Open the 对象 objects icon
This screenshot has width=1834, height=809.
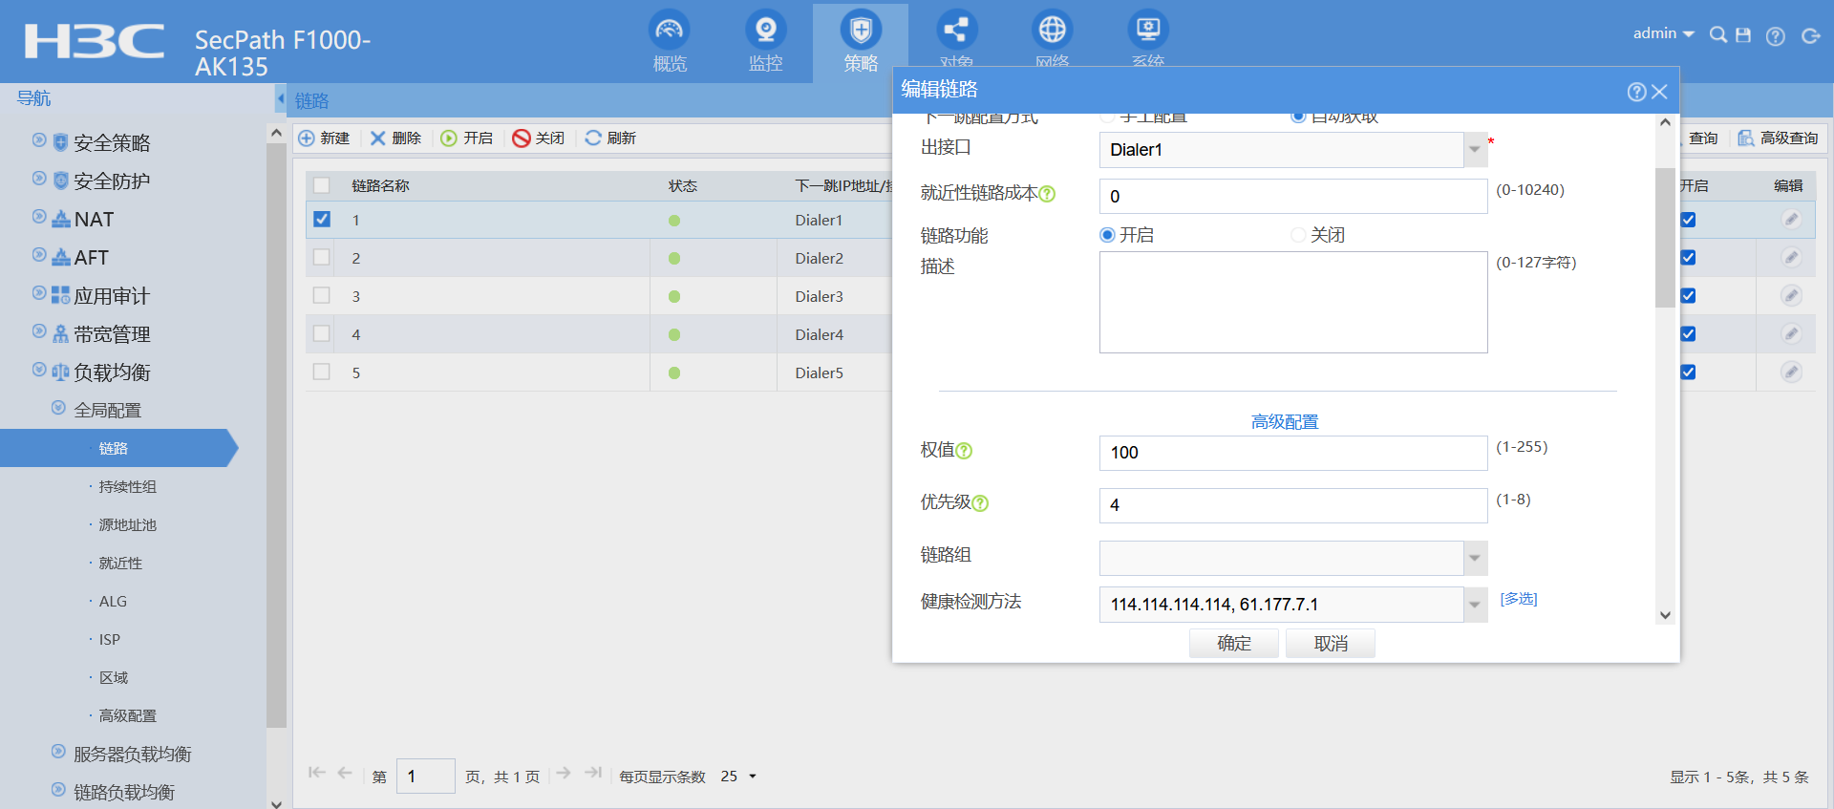coord(956,31)
